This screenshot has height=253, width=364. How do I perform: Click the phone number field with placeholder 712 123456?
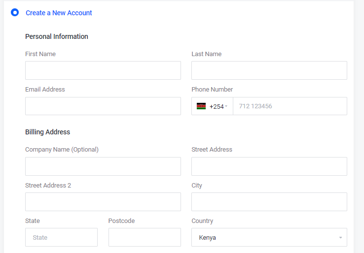click(290, 106)
